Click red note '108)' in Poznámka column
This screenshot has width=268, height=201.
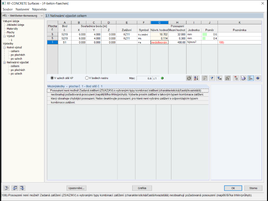221,42
